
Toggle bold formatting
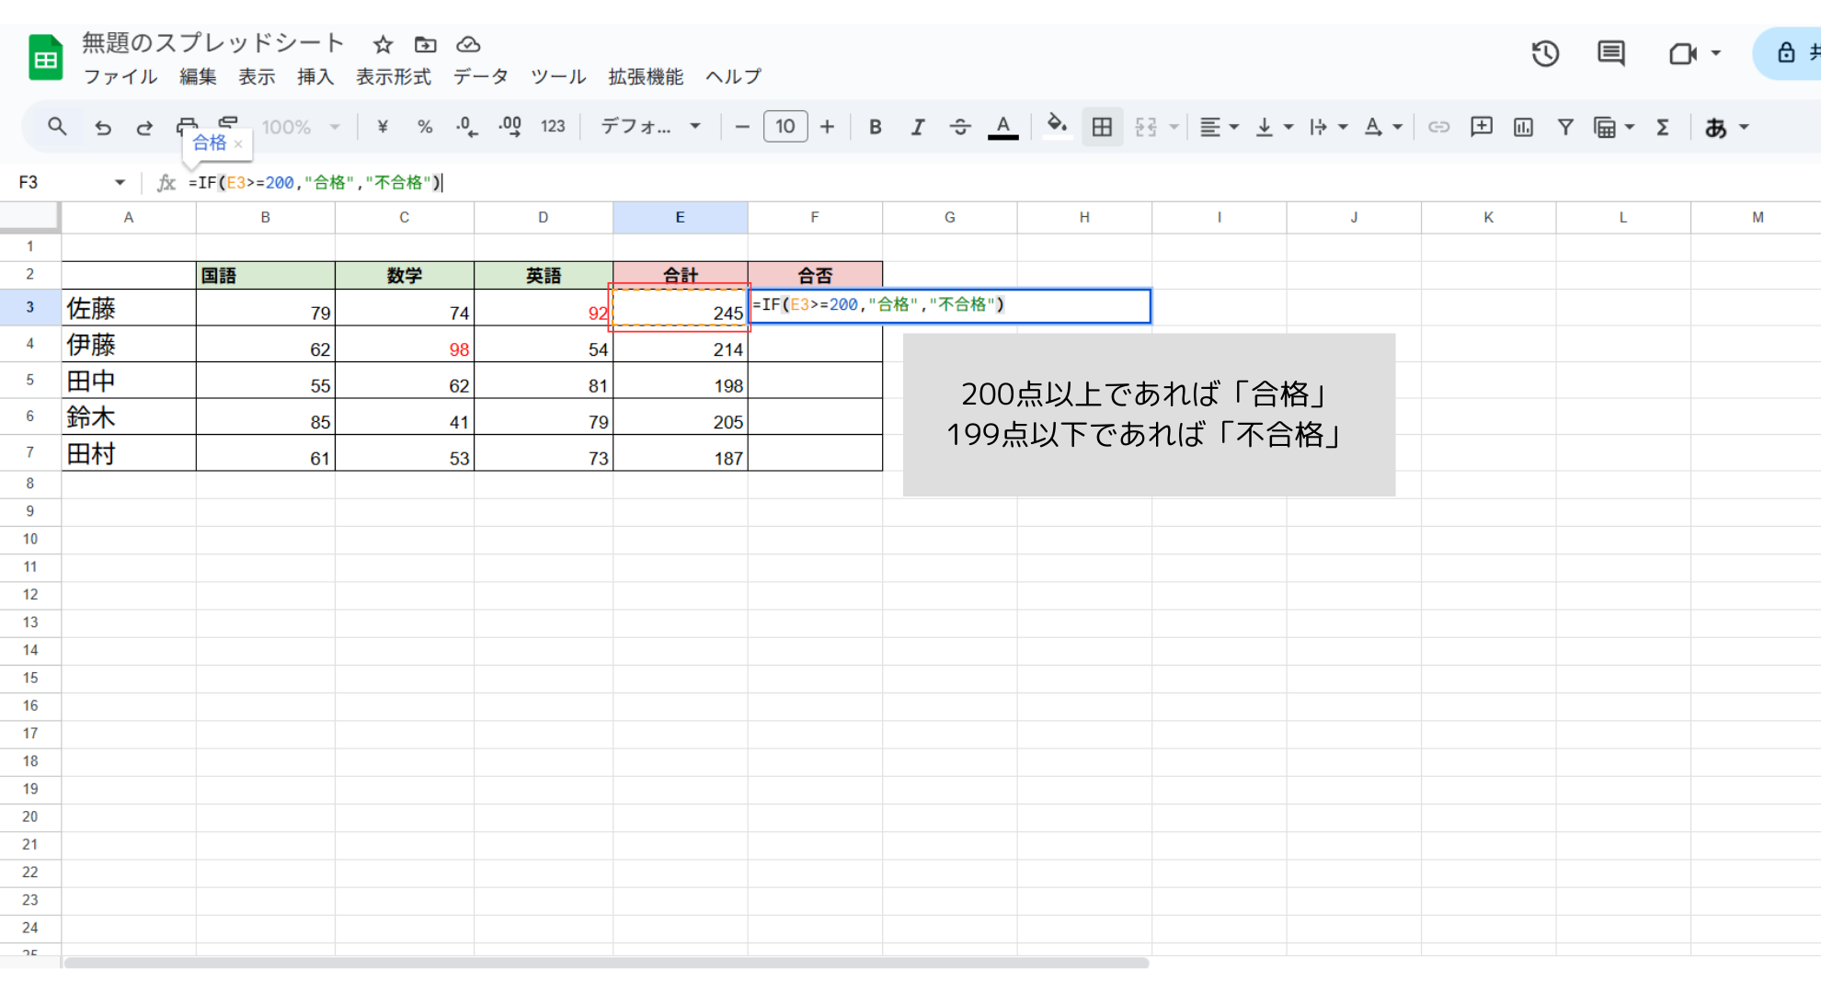point(876,128)
